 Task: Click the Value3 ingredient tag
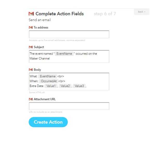[x=79, y=86]
